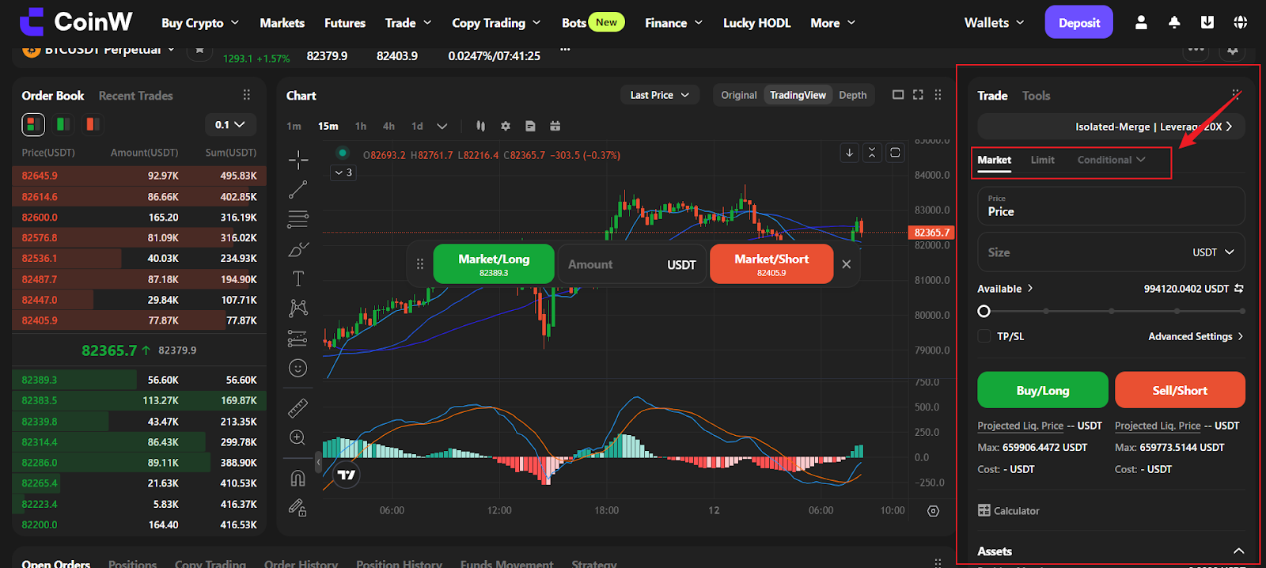This screenshot has height=568, width=1266.
Task: Open chart settings gear in chart toolbar
Action: point(506,126)
